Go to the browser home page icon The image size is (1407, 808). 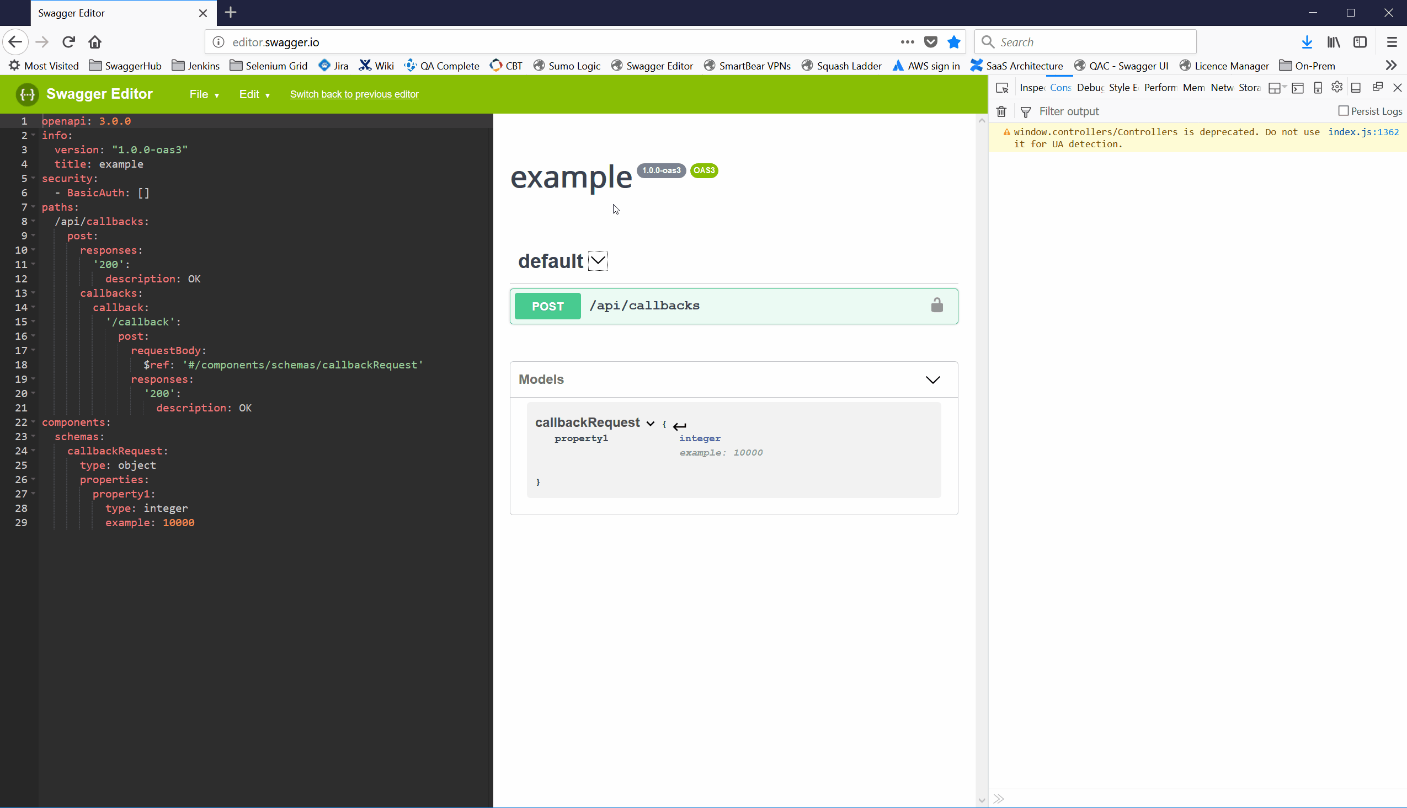click(x=95, y=42)
